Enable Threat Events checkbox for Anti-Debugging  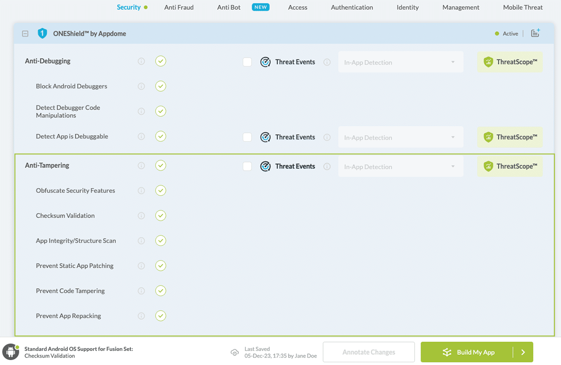click(x=247, y=62)
